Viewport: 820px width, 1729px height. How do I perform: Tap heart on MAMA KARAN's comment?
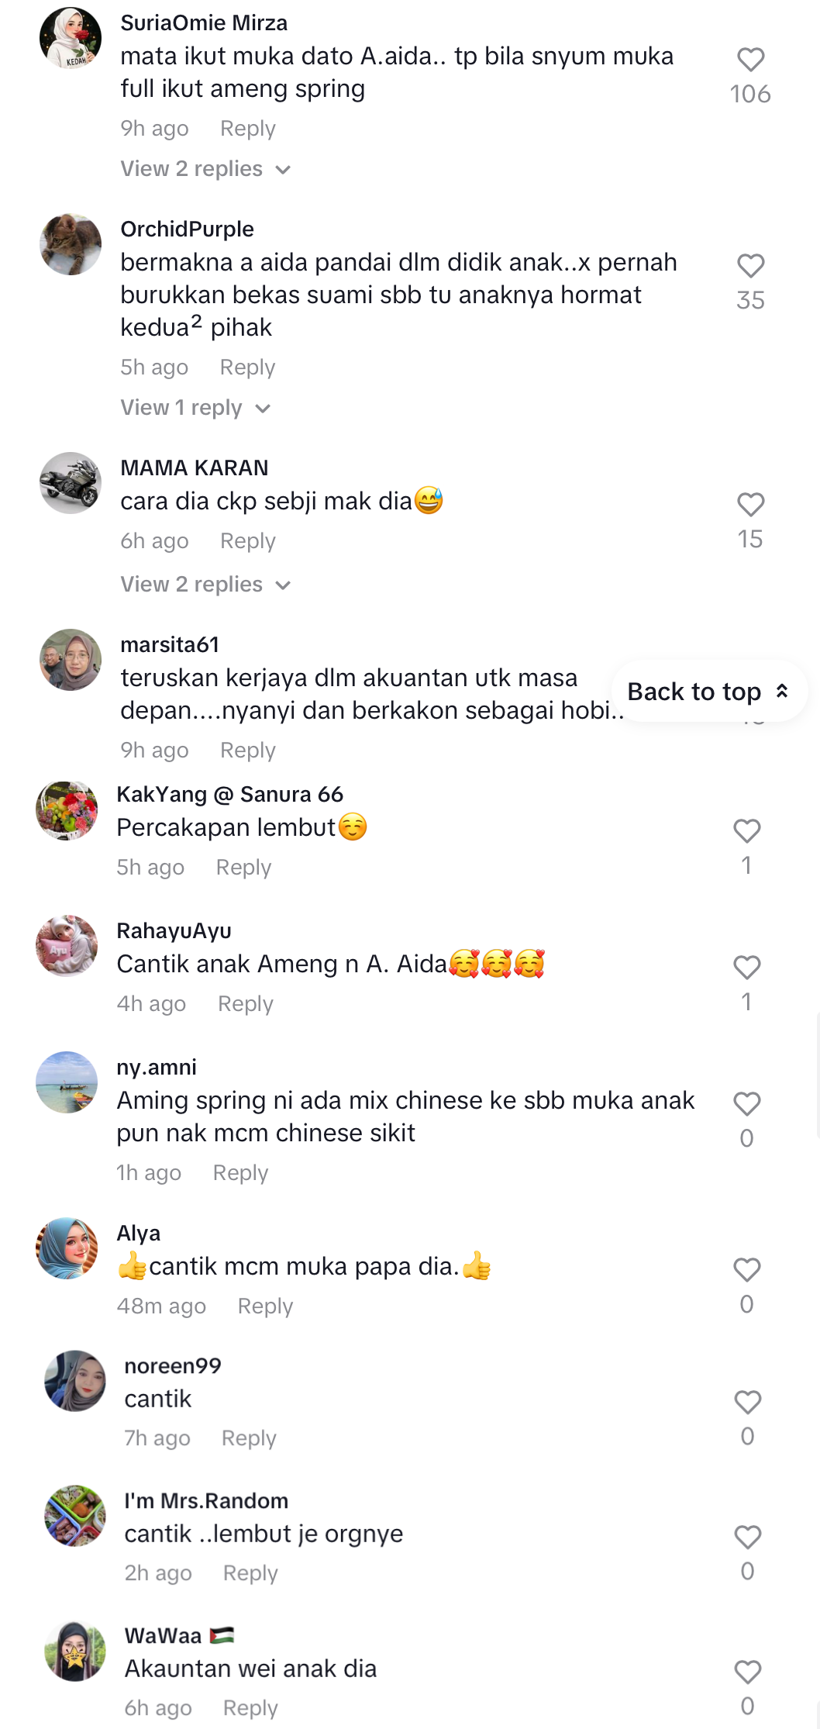[x=750, y=505]
